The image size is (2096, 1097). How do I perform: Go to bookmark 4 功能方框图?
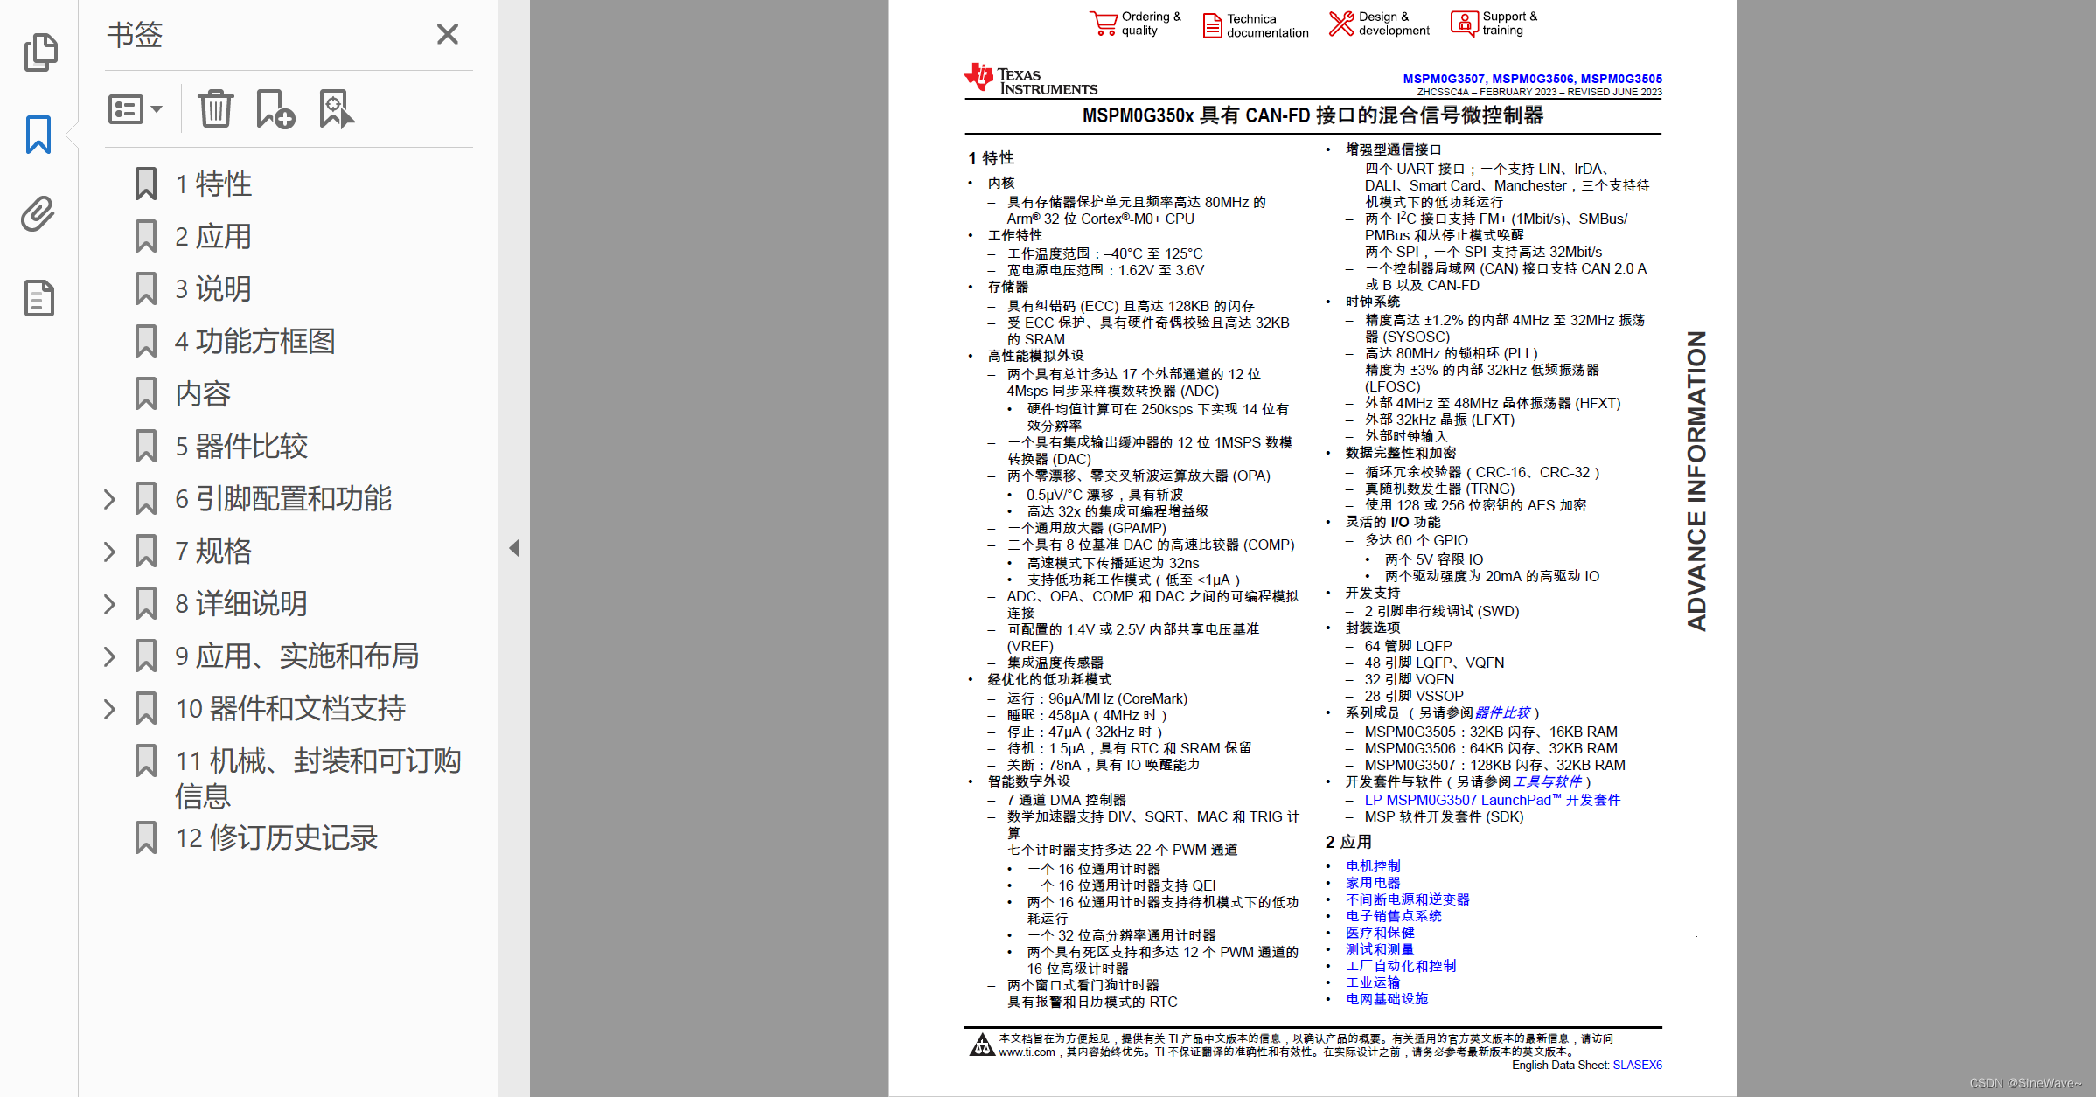(254, 341)
